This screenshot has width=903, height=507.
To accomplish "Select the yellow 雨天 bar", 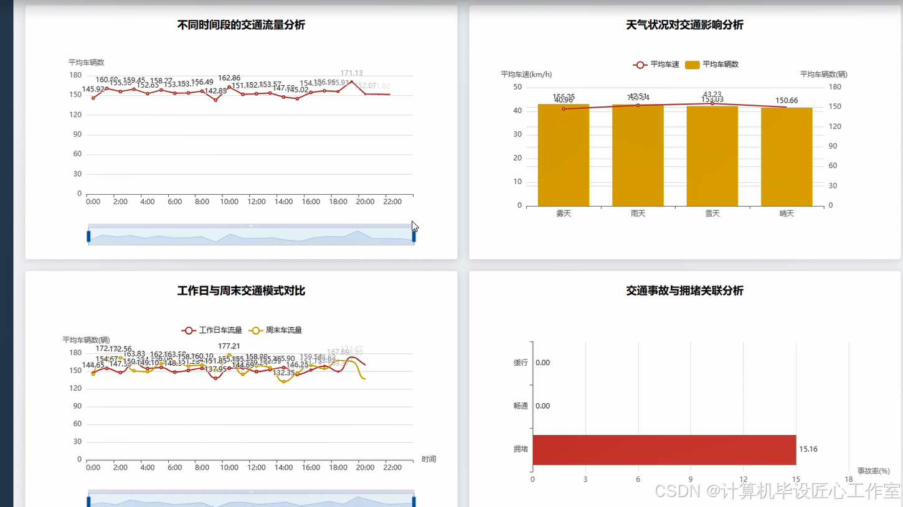I will pos(638,155).
